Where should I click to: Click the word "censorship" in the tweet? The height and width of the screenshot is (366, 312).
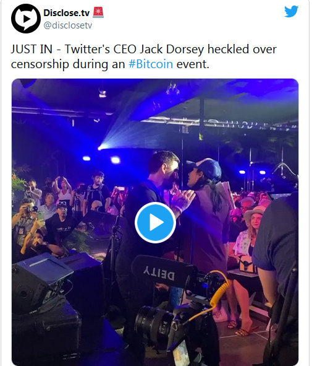pos(40,64)
